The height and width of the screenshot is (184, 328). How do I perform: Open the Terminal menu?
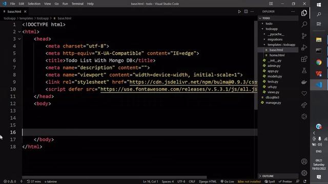click(77, 4)
